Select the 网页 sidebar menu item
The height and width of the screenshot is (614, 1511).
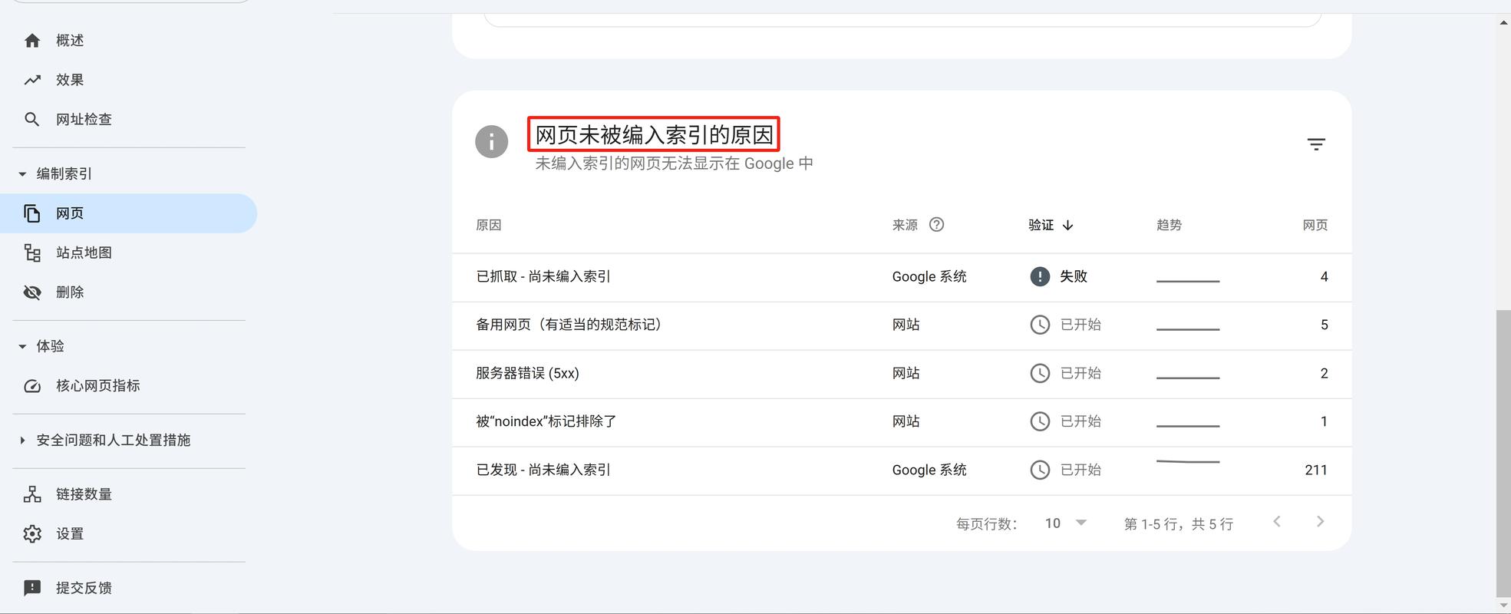70,213
